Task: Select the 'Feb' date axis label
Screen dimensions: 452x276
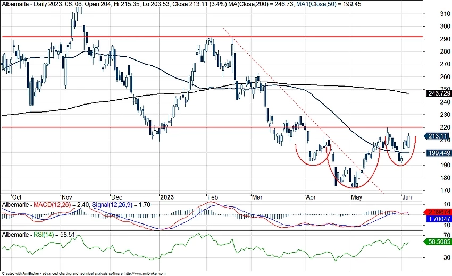Action: coord(213,197)
